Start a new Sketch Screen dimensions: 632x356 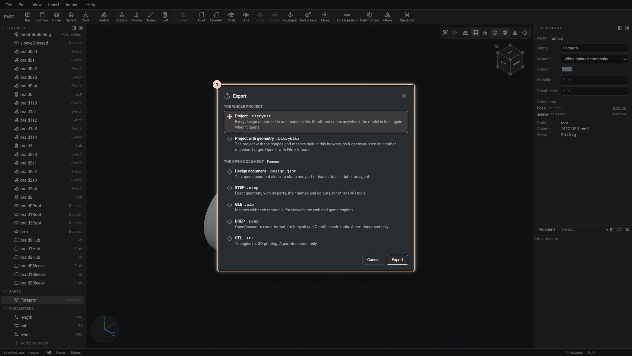pos(104,17)
